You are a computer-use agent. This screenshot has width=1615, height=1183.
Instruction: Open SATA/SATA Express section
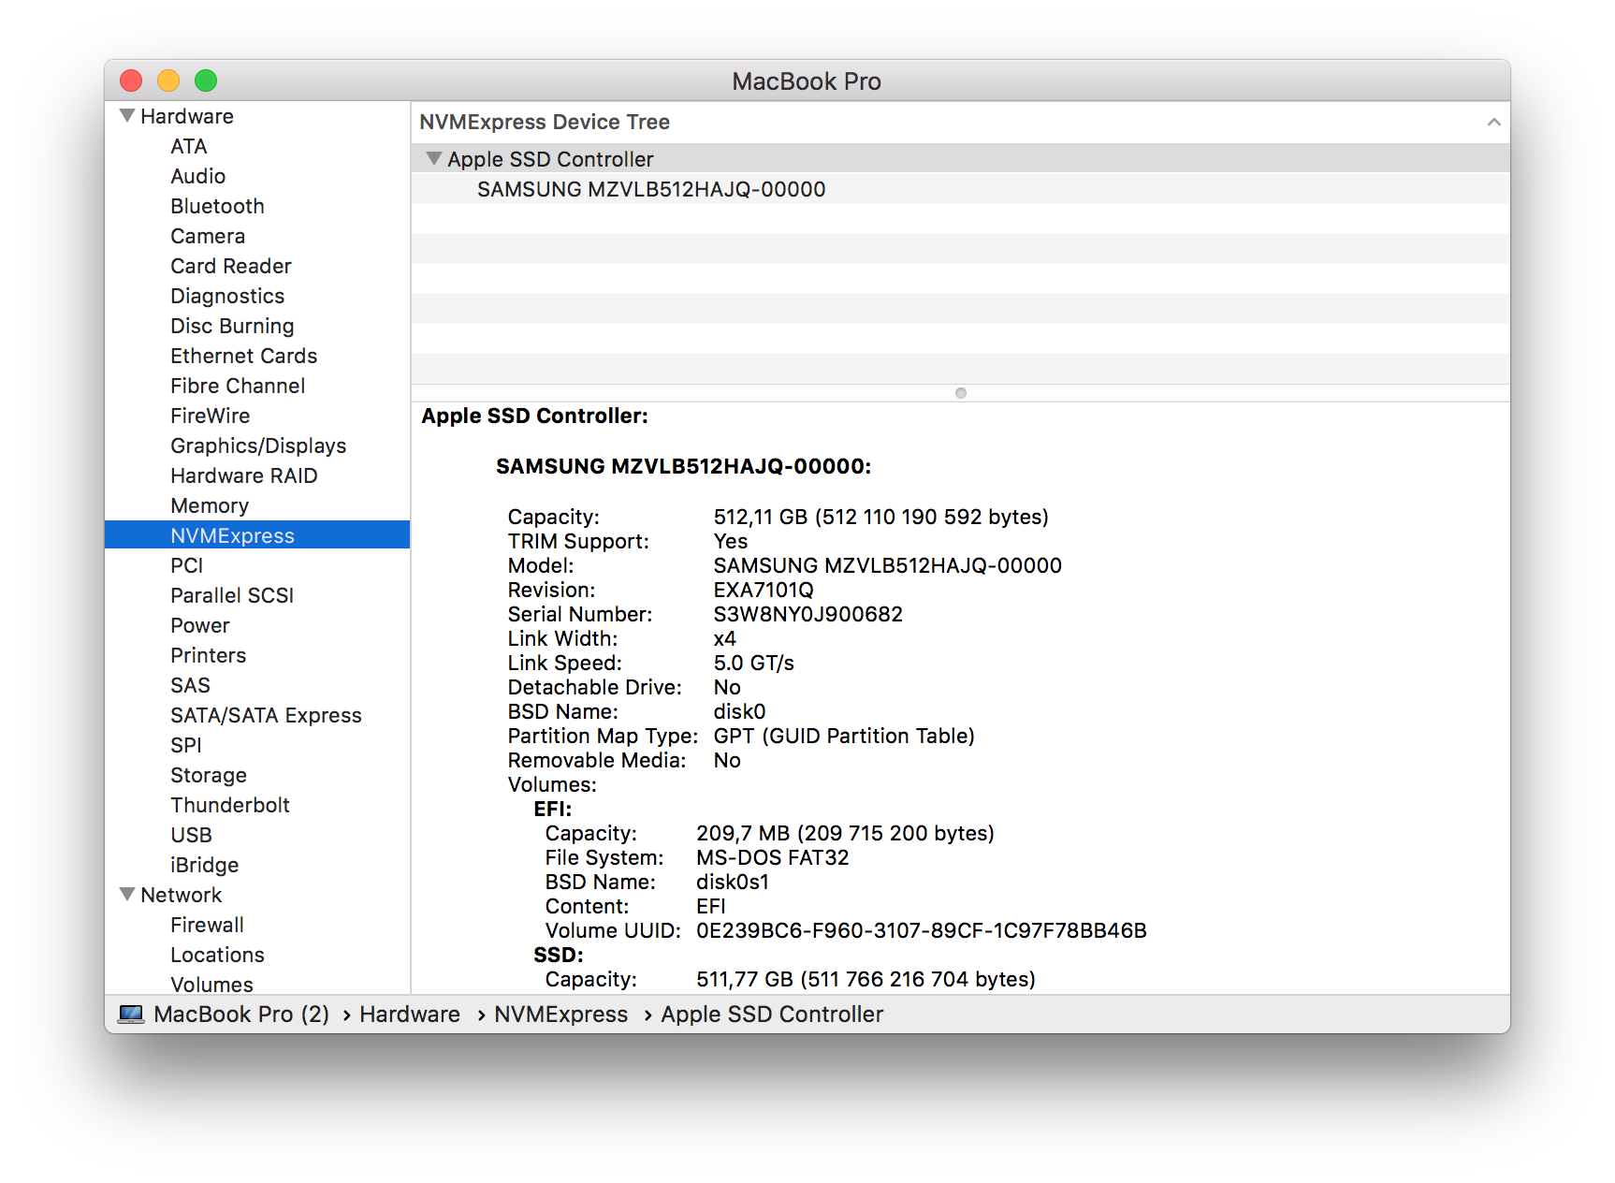pyautogui.click(x=266, y=715)
